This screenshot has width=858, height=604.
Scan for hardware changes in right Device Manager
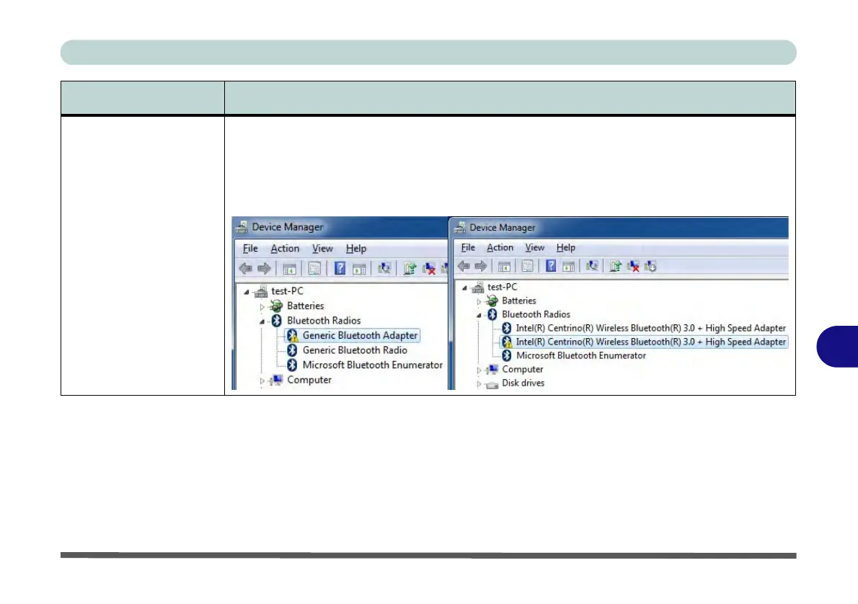pyautogui.click(x=591, y=266)
